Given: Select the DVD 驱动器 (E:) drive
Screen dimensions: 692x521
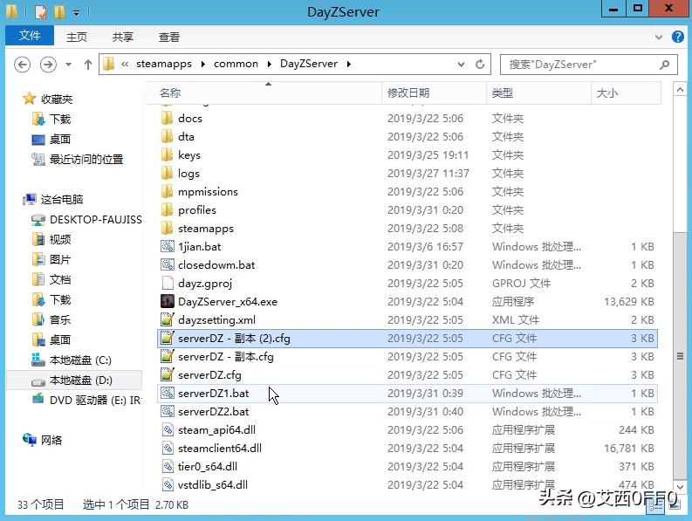Looking at the screenshot, I should (x=95, y=400).
